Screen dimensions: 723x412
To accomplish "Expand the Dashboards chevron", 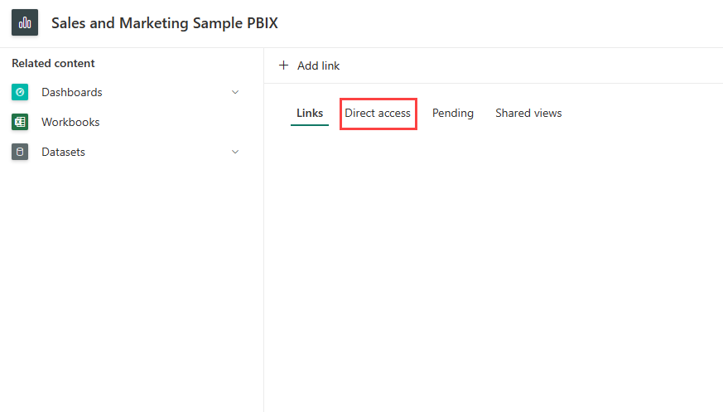I will click(235, 92).
